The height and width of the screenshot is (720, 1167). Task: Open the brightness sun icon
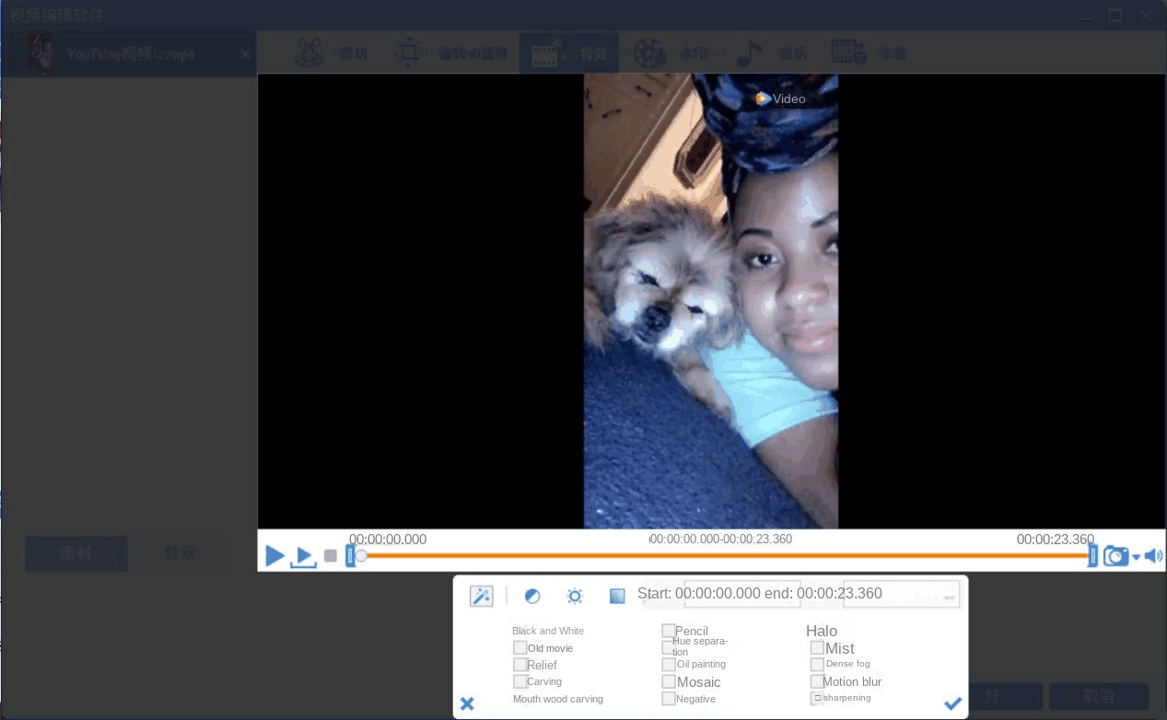point(575,596)
